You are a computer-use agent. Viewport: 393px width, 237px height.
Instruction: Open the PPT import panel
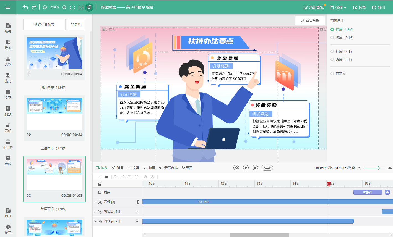coord(8,213)
